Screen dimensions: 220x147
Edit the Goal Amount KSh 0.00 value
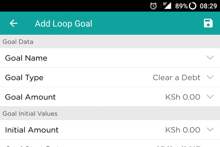[183, 97]
